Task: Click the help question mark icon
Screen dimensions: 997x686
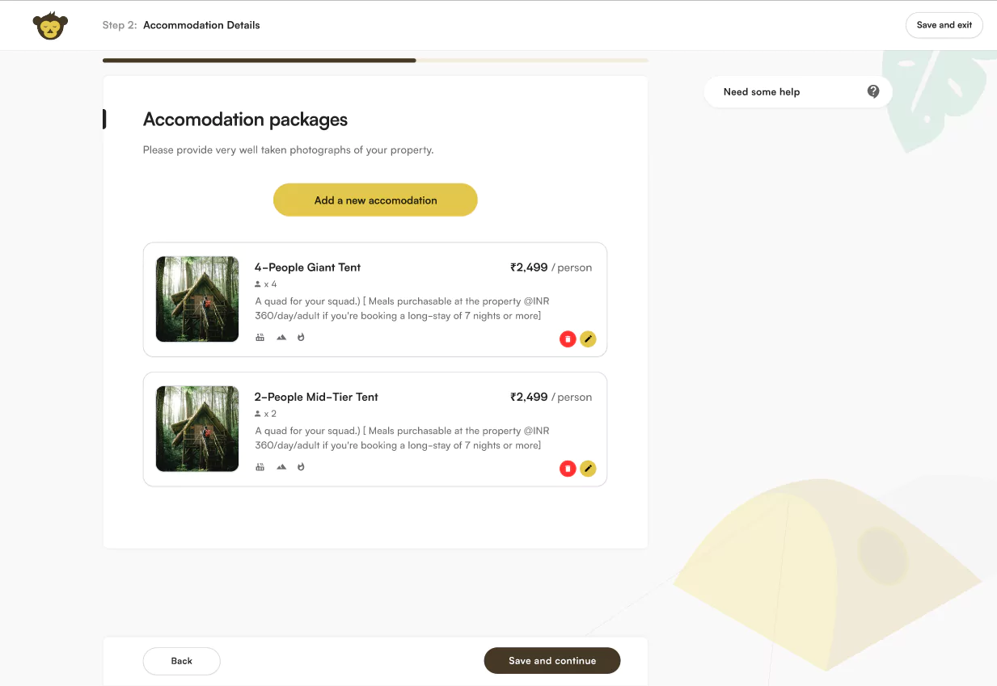Action: [x=873, y=91]
